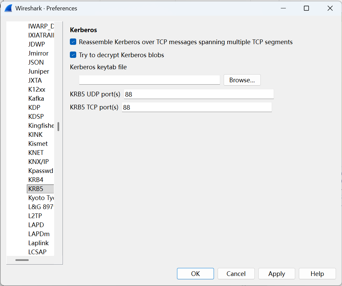Cancel the Preferences dialog
Viewport: 342px width, 286px height.
(236, 274)
